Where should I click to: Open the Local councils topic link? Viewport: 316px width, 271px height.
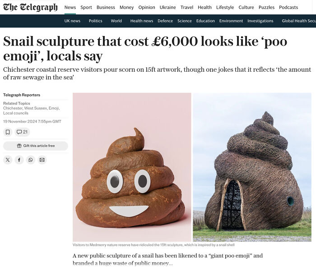click(x=16, y=113)
